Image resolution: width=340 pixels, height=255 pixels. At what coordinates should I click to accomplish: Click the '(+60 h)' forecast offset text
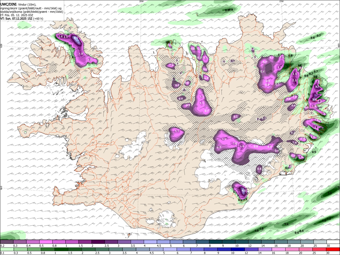pyautogui.click(x=38, y=19)
